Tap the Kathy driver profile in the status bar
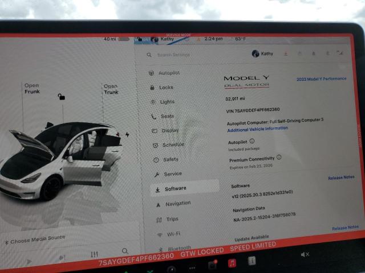Image resolution: width=365 pixels, height=273 pixels. pos(163,39)
